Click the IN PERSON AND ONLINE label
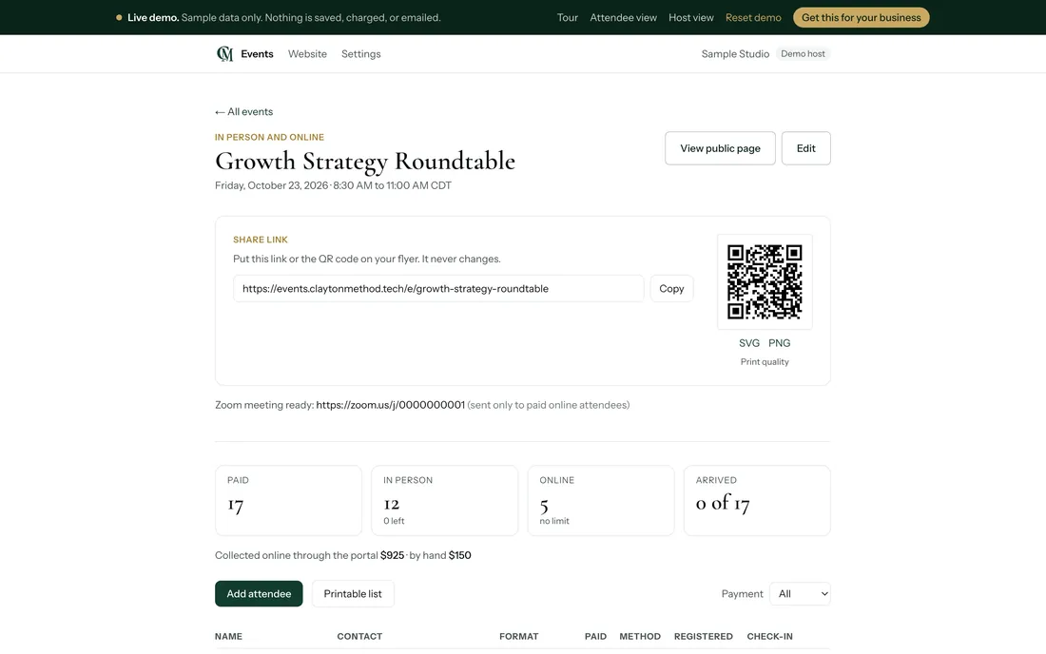1046x654 pixels. coord(269,137)
